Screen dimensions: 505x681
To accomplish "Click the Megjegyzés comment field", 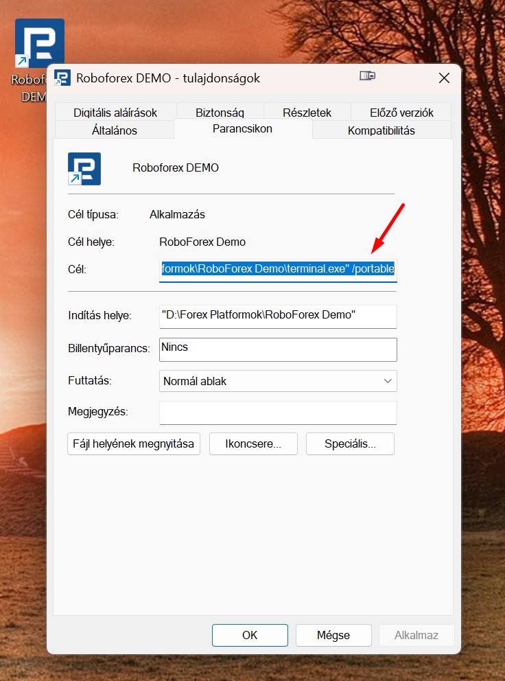I will 278,413.
